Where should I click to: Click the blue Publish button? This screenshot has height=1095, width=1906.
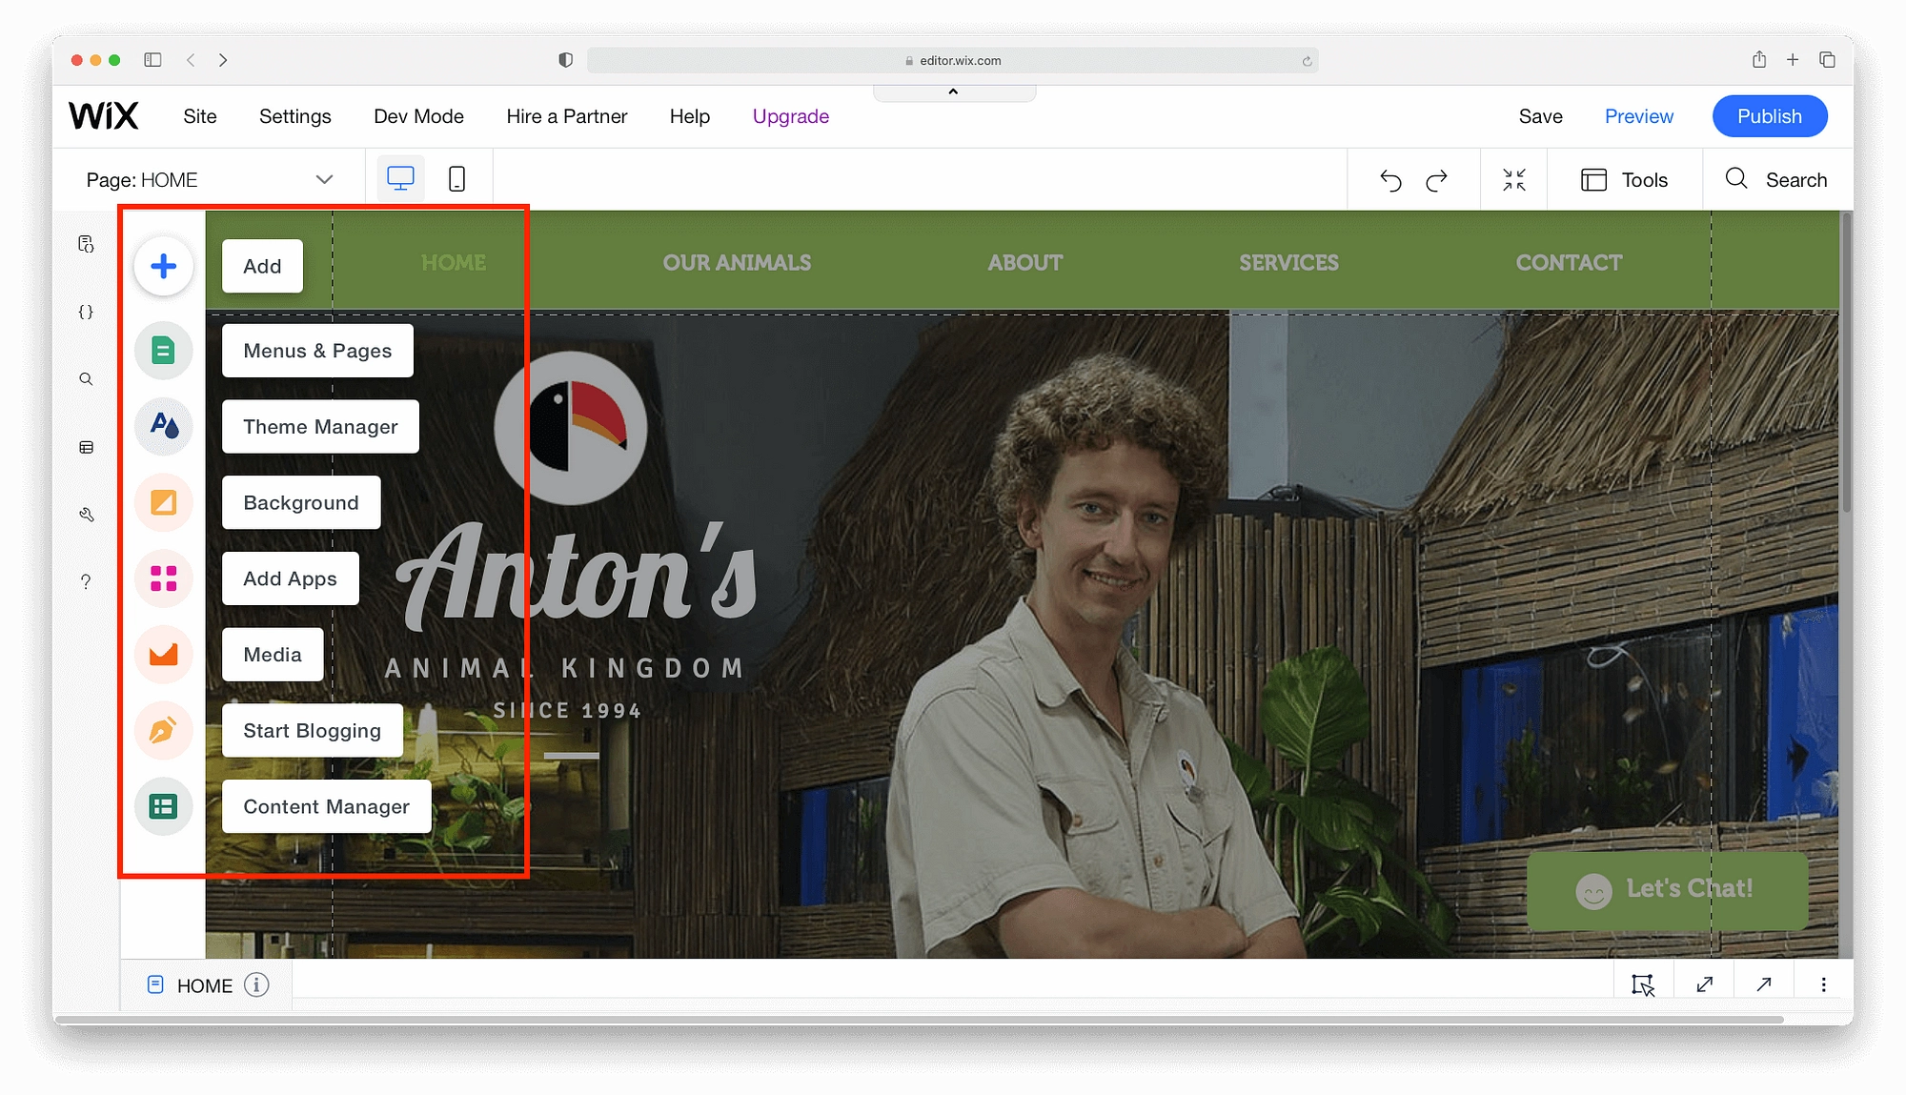(x=1770, y=116)
